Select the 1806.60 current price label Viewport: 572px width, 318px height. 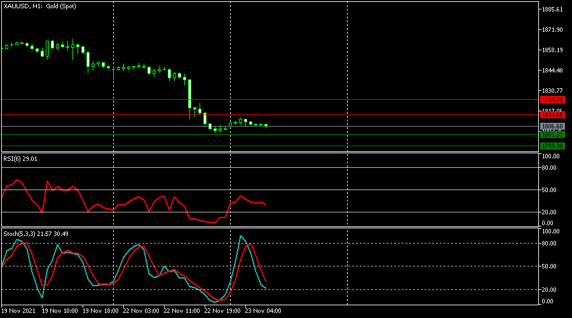tap(552, 127)
